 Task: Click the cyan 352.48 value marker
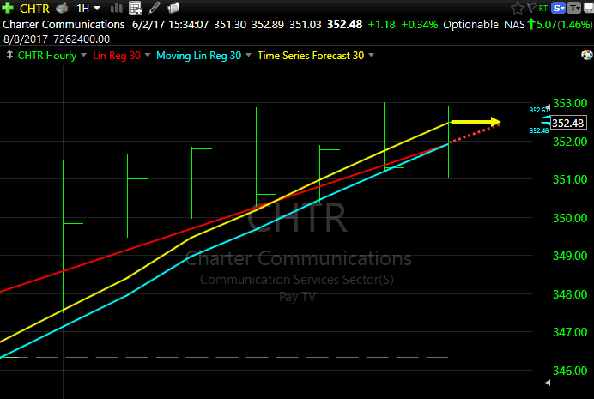pyautogui.click(x=539, y=130)
